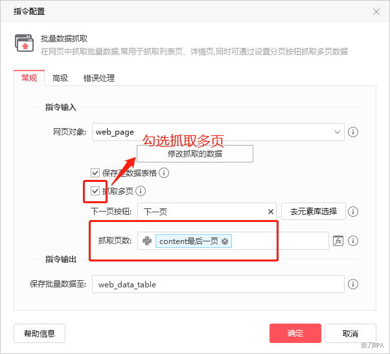The width and height of the screenshot is (390, 354).
Task: Click the Python mode icon in 抓取页数
Action: [x=147, y=241]
